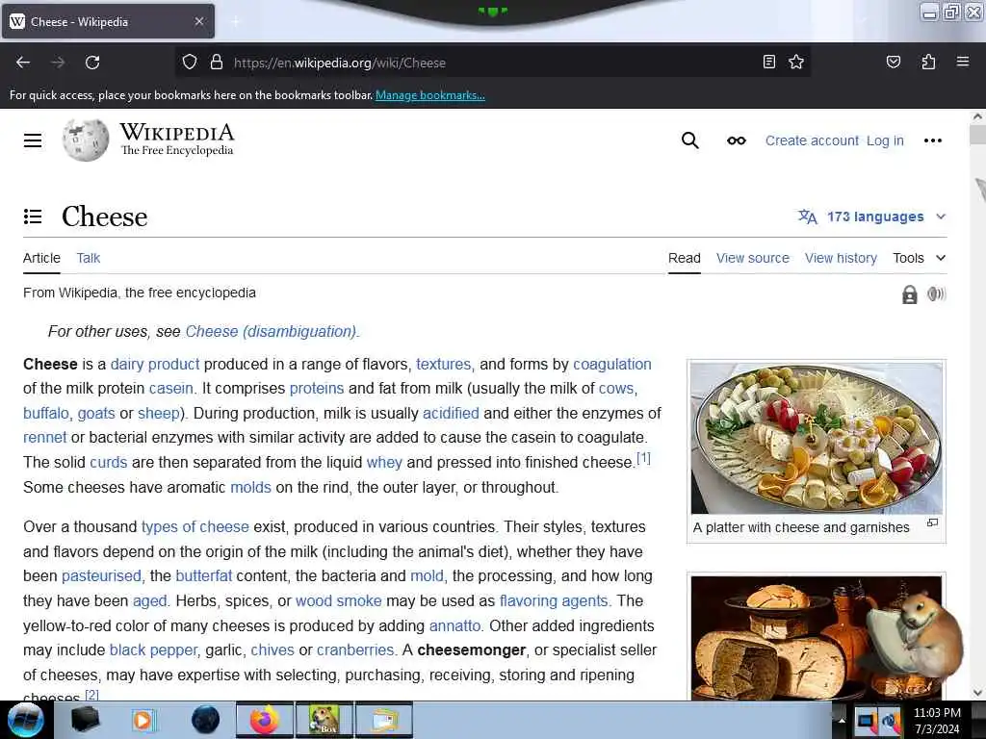Click the padlock site information icon
This screenshot has width=986, height=739.
tap(217, 63)
